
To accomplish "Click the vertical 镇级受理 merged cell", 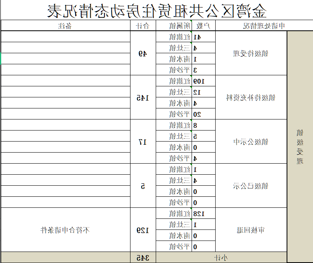I will click(300, 147).
